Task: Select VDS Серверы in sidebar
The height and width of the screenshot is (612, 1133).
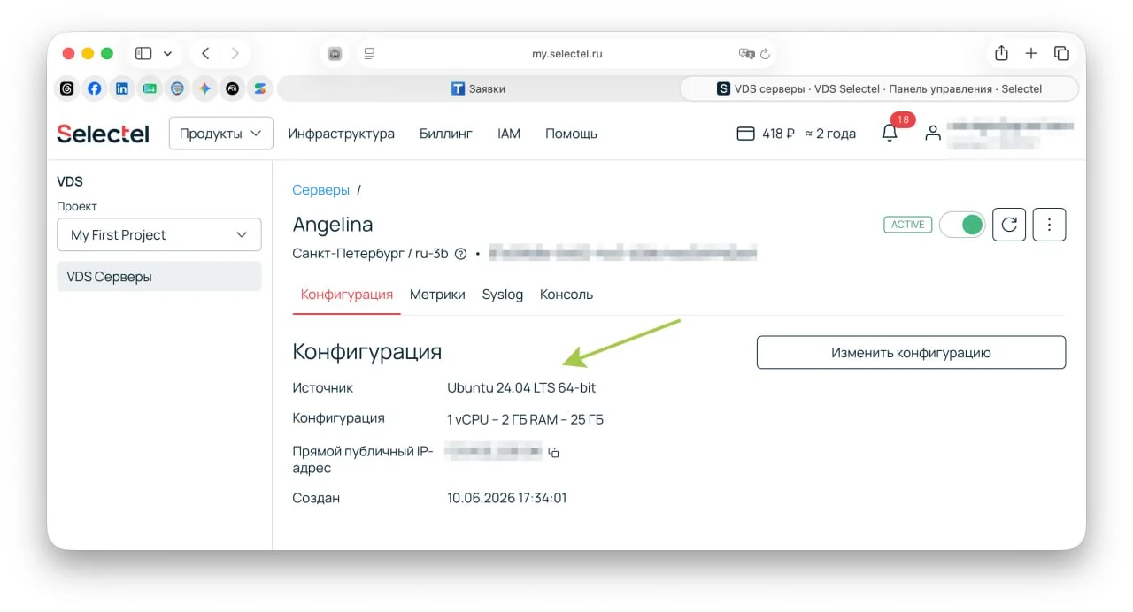Action: click(159, 277)
